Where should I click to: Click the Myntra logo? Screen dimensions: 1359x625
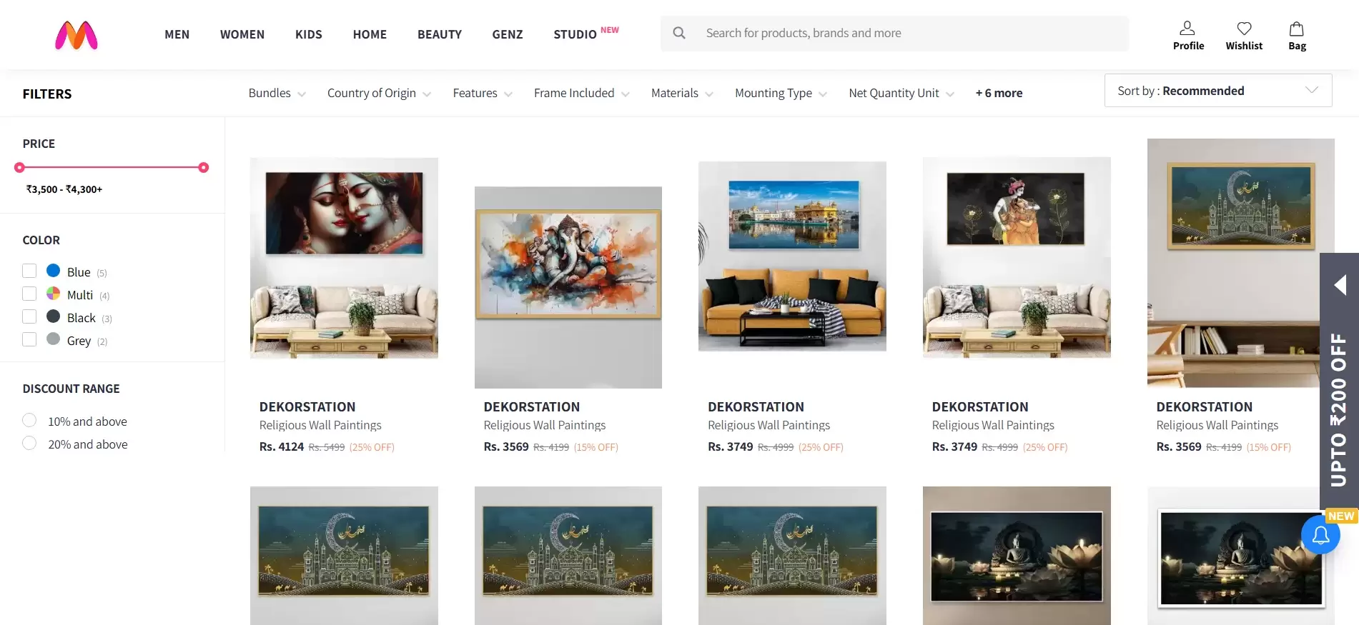pos(76,35)
